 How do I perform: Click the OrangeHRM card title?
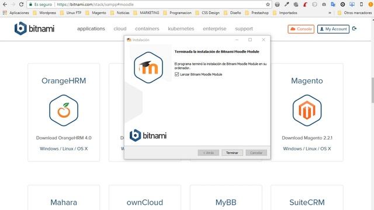point(64,80)
